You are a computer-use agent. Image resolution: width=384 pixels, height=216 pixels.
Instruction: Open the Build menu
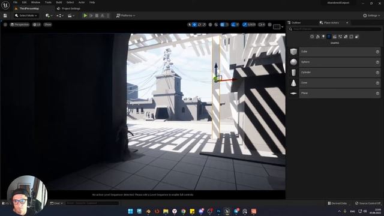point(59,2)
